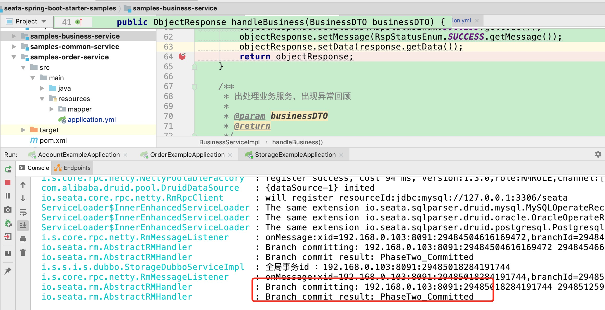Pin the current run tab
The image size is (605, 310).
[x=8, y=271]
